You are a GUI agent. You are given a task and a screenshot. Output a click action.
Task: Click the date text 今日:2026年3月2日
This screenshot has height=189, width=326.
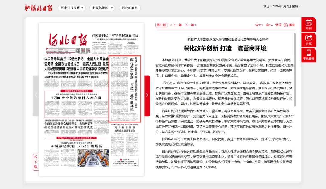click(x=282, y=6)
